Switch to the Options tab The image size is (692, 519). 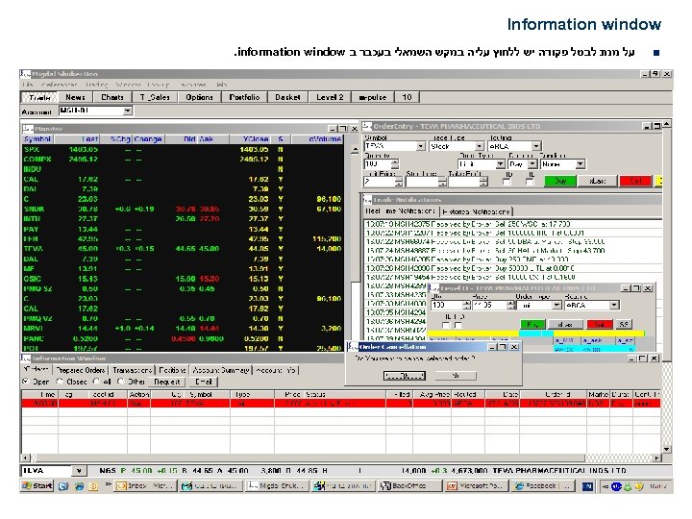click(199, 97)
